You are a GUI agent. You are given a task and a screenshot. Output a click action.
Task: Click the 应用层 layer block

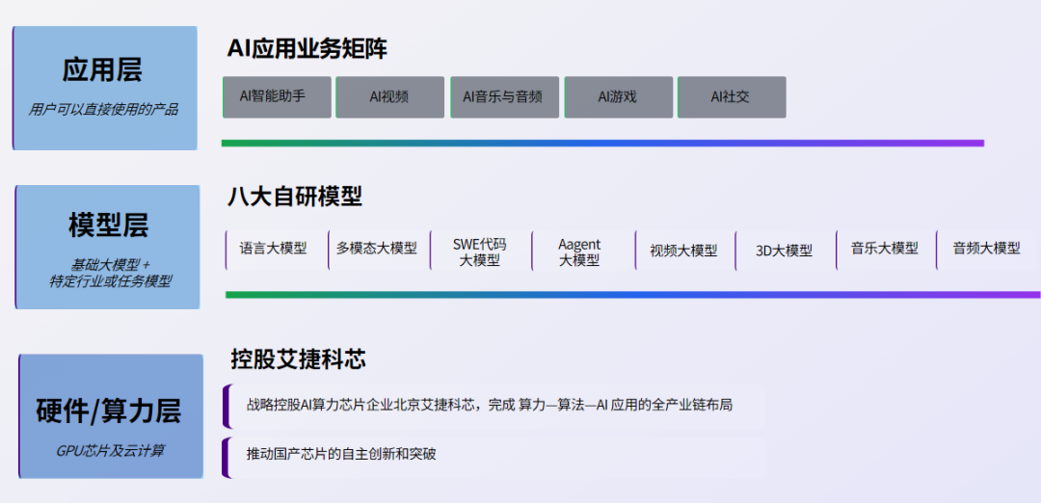coord(105,88)
